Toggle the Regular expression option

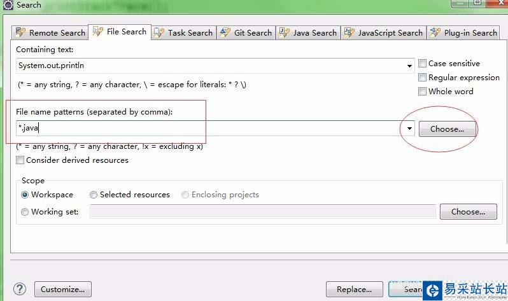coord(423,78)
